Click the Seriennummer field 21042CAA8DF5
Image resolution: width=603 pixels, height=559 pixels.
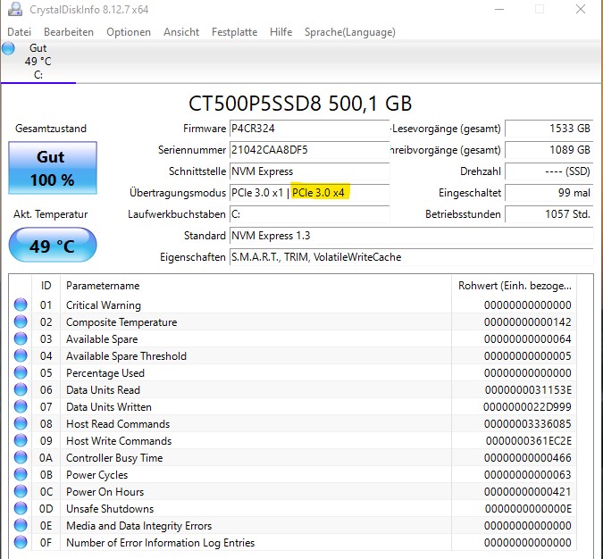(x=310, y=150)
